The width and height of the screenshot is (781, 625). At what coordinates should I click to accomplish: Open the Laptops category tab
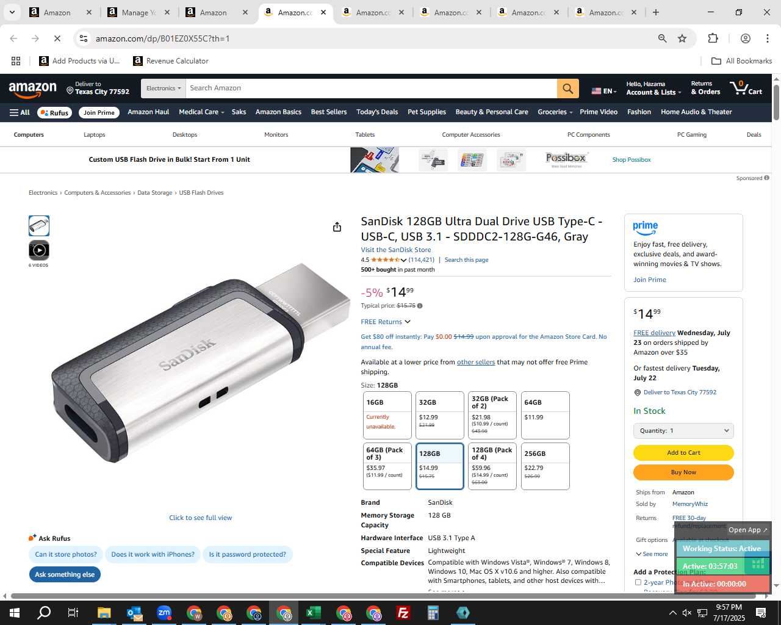click(x=95, y=135)
